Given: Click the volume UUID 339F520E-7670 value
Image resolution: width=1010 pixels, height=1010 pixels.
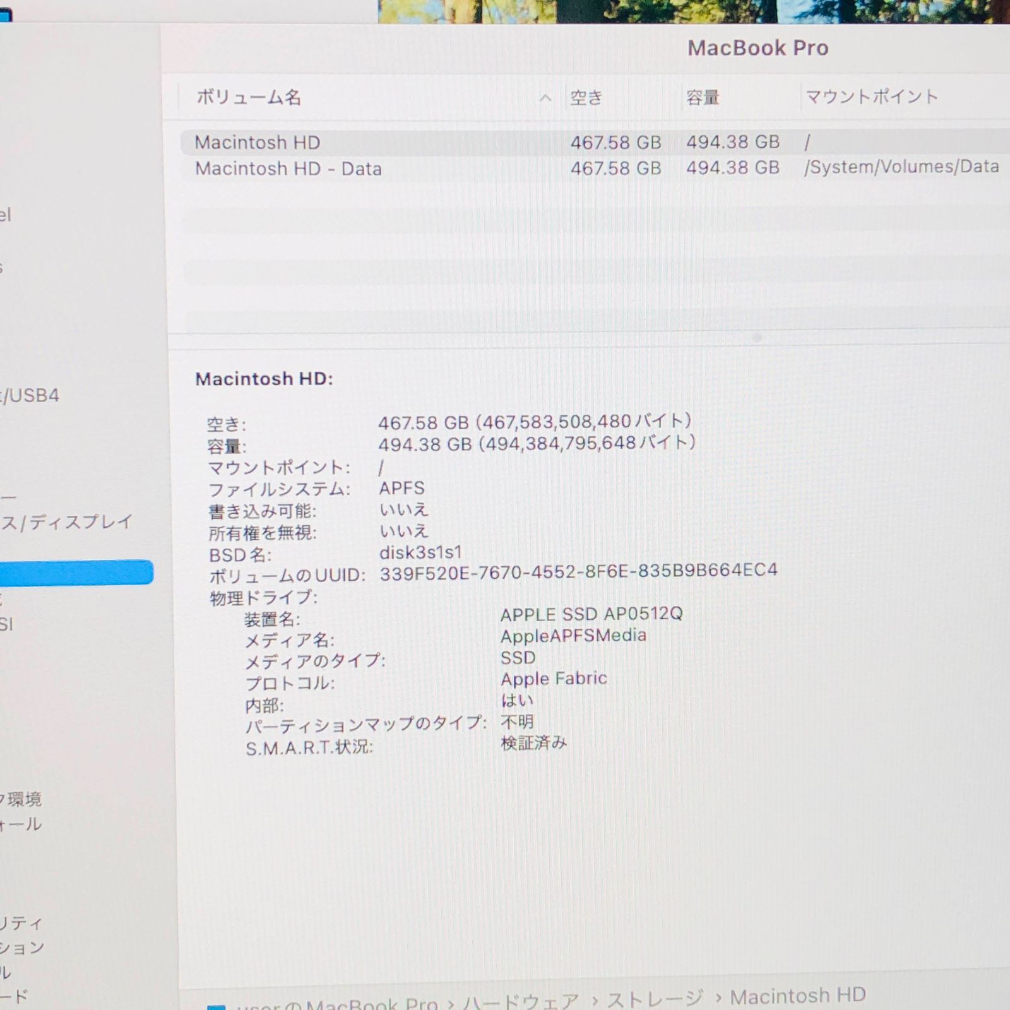Looking at the screenshot, I should tap(578, 571).
